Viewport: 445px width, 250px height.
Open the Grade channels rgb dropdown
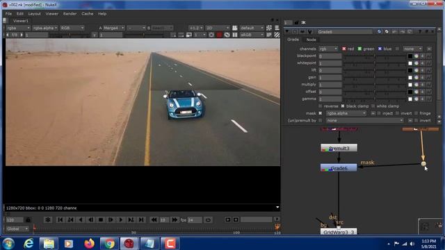pos(328,49)
